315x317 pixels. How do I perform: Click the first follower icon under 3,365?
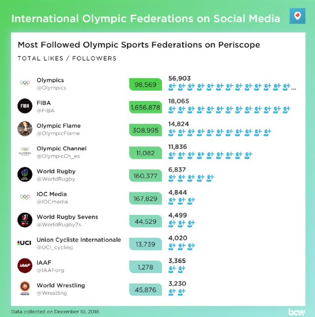(x=172, y=269)
